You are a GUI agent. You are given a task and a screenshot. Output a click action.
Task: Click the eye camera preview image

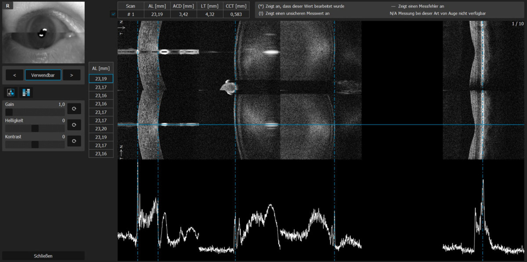point(43,32)
